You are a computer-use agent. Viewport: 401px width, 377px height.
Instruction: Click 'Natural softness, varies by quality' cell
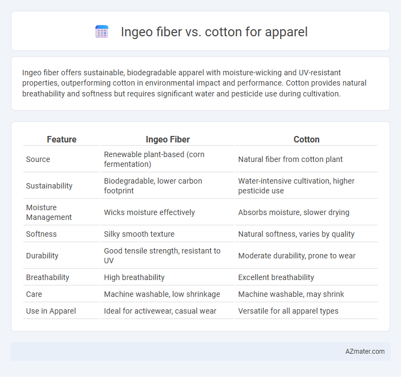coord(306,234)
